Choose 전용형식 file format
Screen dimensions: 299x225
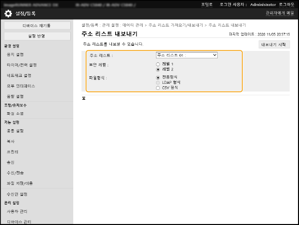[158, 78]
